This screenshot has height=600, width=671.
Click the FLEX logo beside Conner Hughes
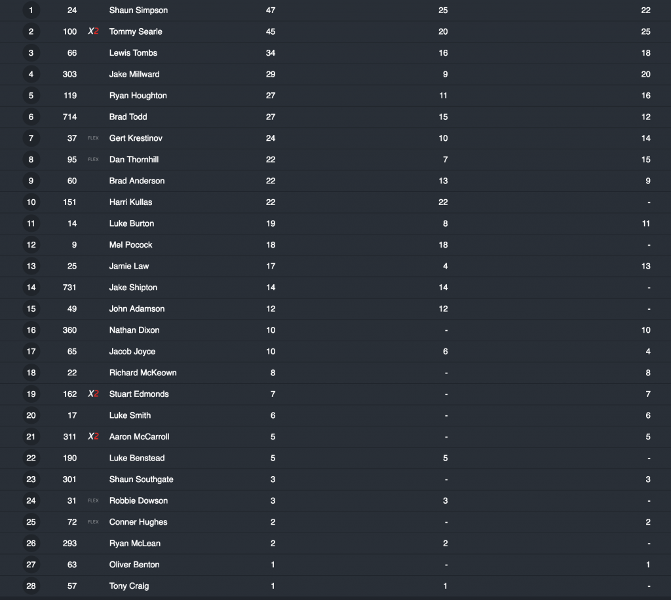[93, 522]
